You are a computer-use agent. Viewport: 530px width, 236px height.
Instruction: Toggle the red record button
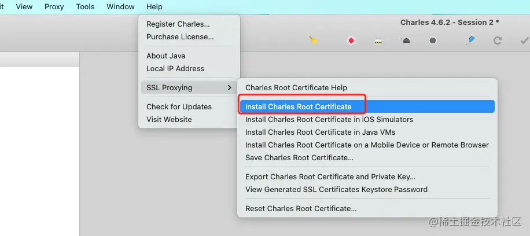[x=351, y=40]
